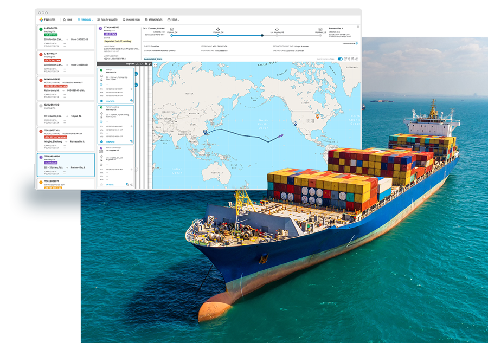This screenshot has width=488, height=343.
Task: Click the first stop node on progress bar
Action: click(x=172, y=35)
